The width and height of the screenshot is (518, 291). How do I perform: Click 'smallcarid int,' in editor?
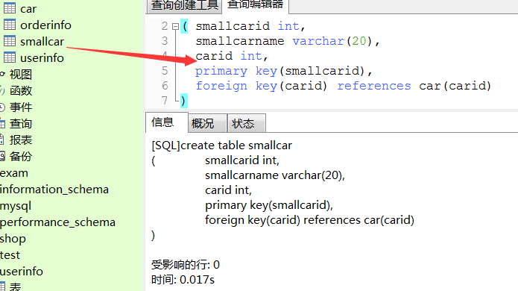[x=250, y=26]
